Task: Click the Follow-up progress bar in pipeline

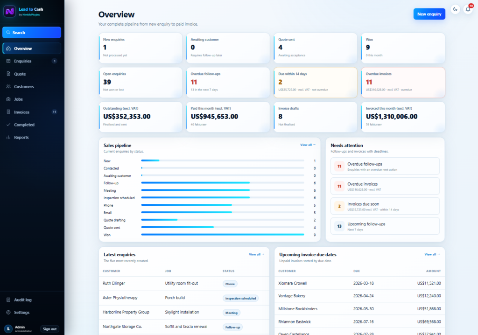Action: point(223,183)
